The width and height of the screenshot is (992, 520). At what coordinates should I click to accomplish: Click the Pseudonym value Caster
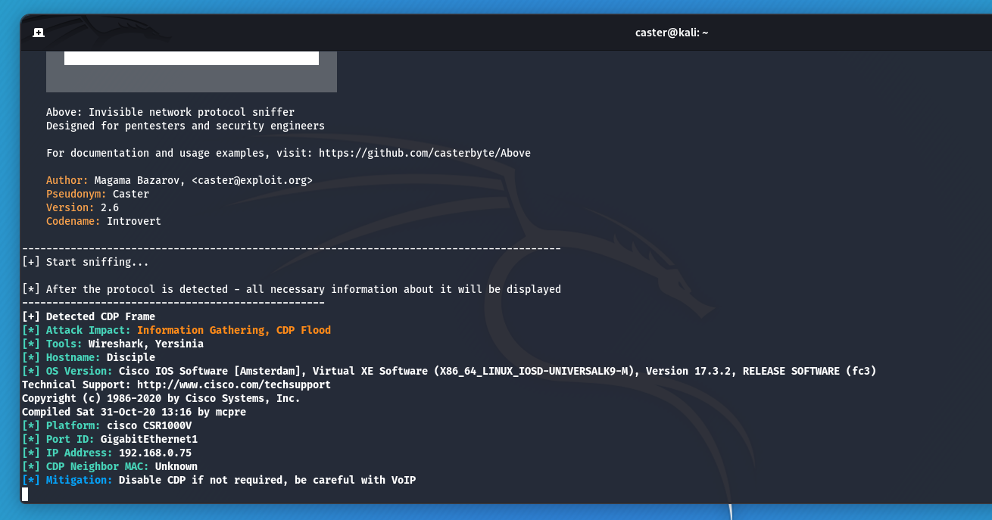click(x=131, y=194)
